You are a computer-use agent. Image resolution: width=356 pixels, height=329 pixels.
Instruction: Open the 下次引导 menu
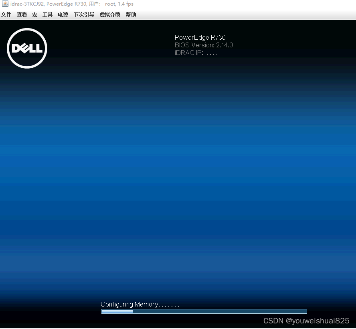[x=84, y=14]
